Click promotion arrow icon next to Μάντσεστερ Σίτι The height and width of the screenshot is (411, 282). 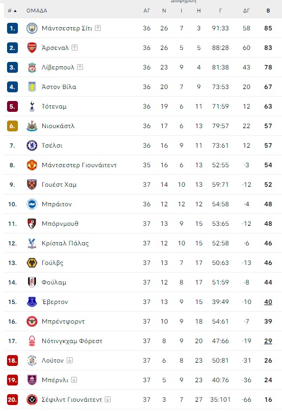point(98,28)
